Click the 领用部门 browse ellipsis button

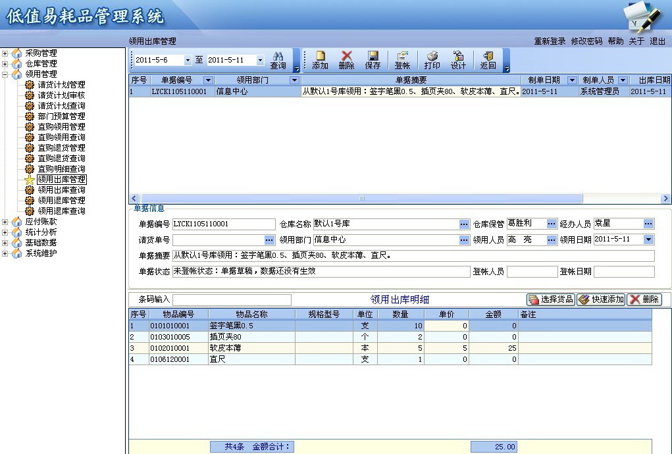tap(464, 240)
